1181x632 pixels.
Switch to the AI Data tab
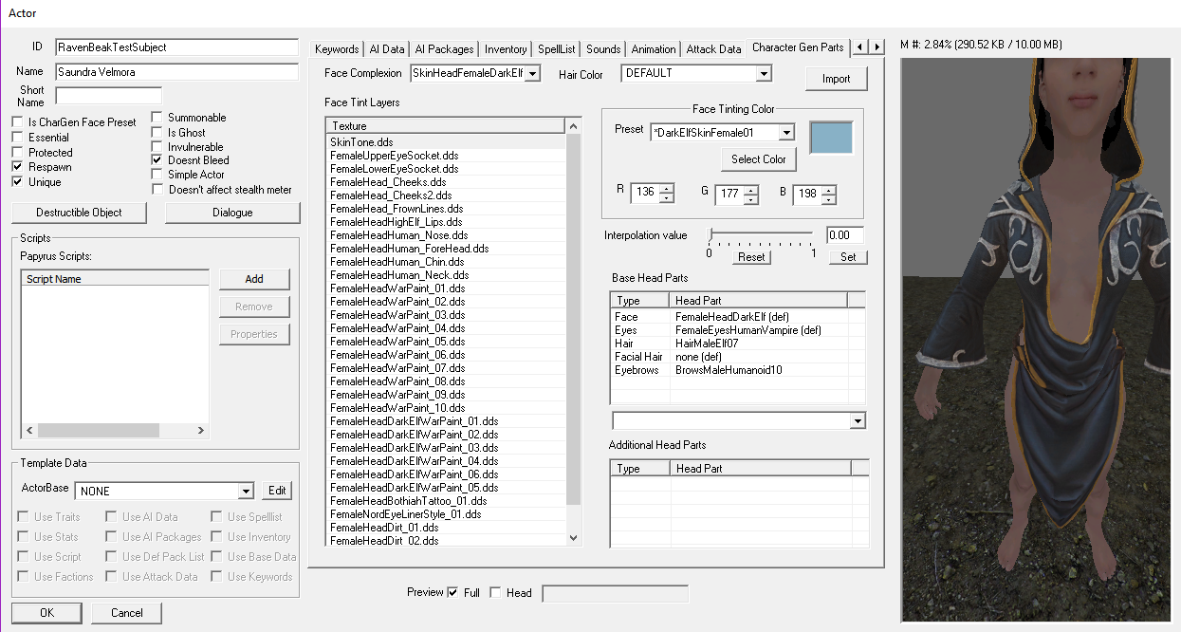coord(387,49)
